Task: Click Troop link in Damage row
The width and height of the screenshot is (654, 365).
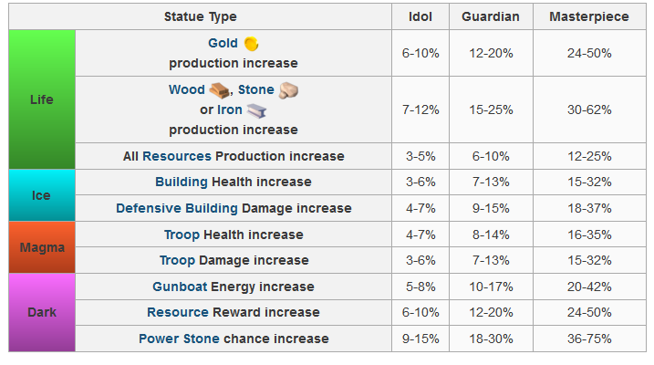Action: click(178, 260)
